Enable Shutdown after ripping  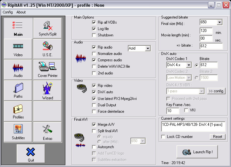tap(94, 35)
